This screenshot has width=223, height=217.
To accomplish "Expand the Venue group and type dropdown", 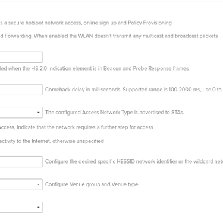I will tap(21, 184).
